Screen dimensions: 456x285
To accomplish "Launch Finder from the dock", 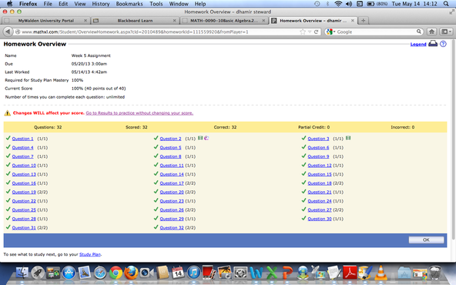I will tap(22, 273).
